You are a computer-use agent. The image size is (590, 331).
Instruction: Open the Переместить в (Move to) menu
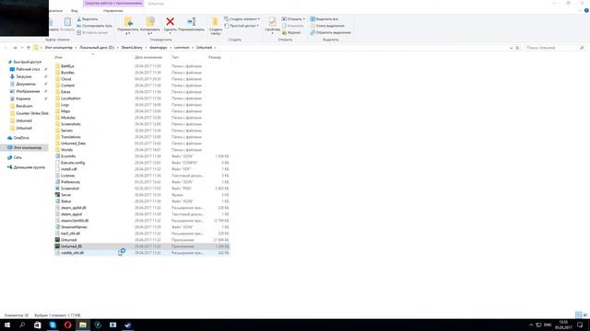[128, 26]
